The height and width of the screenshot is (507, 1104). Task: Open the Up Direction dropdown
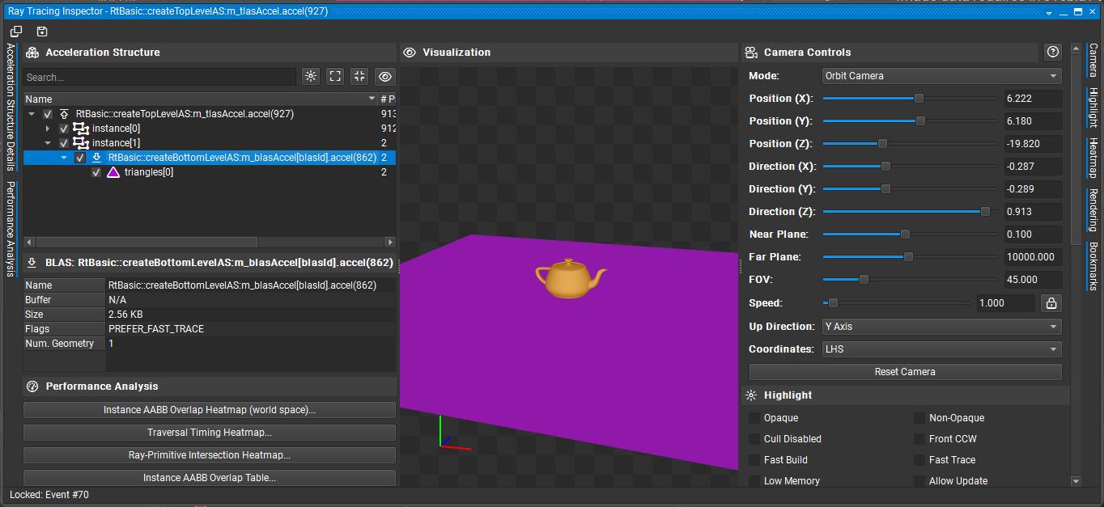point(941,327)
